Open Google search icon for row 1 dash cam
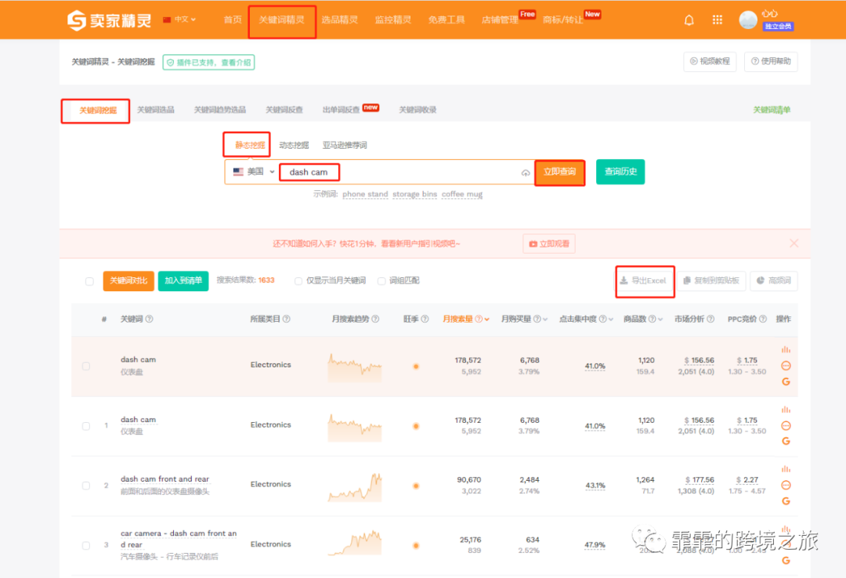The height and width of the screenshot is (578, 846). pos(786,442)
